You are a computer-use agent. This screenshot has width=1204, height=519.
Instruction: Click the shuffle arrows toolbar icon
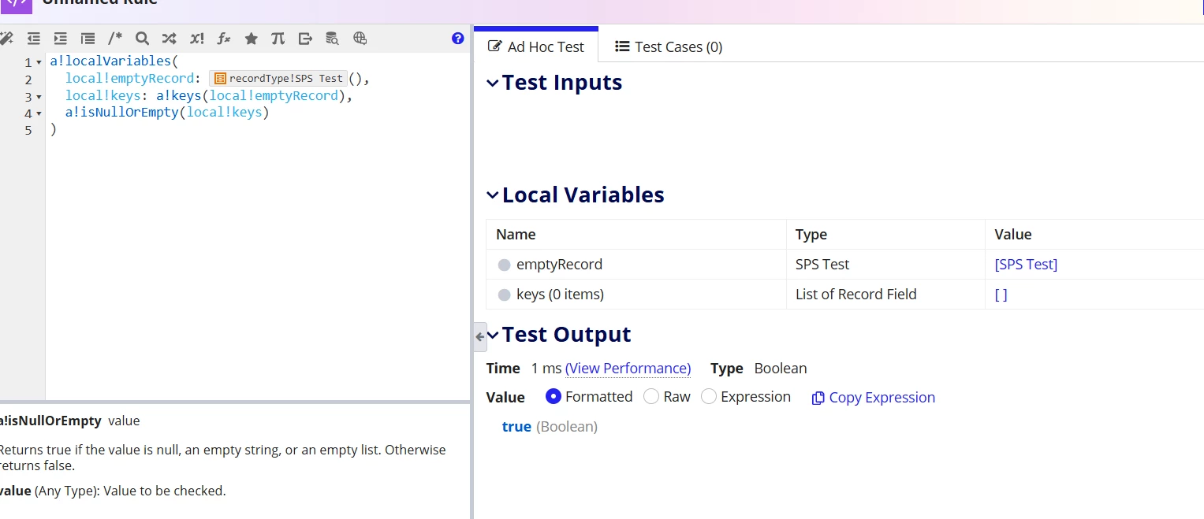tap(169, 39)
